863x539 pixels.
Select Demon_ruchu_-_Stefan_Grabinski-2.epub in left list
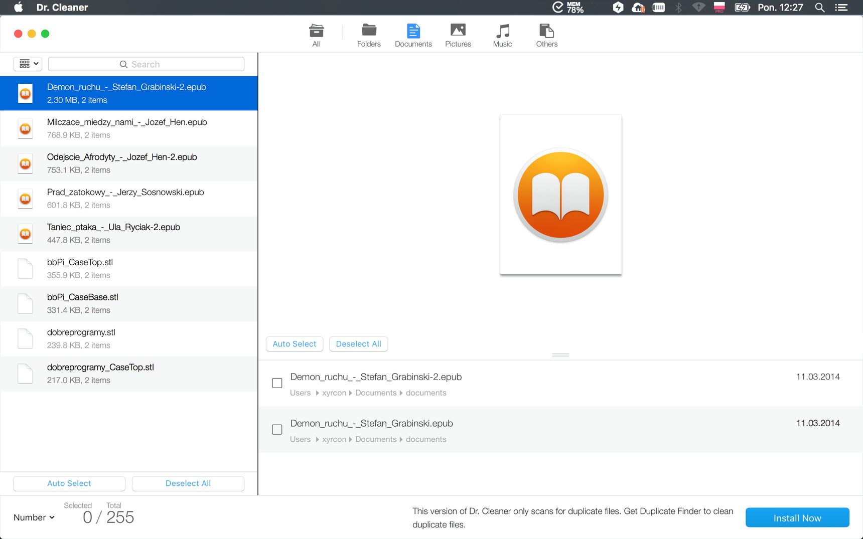[129, 93]
